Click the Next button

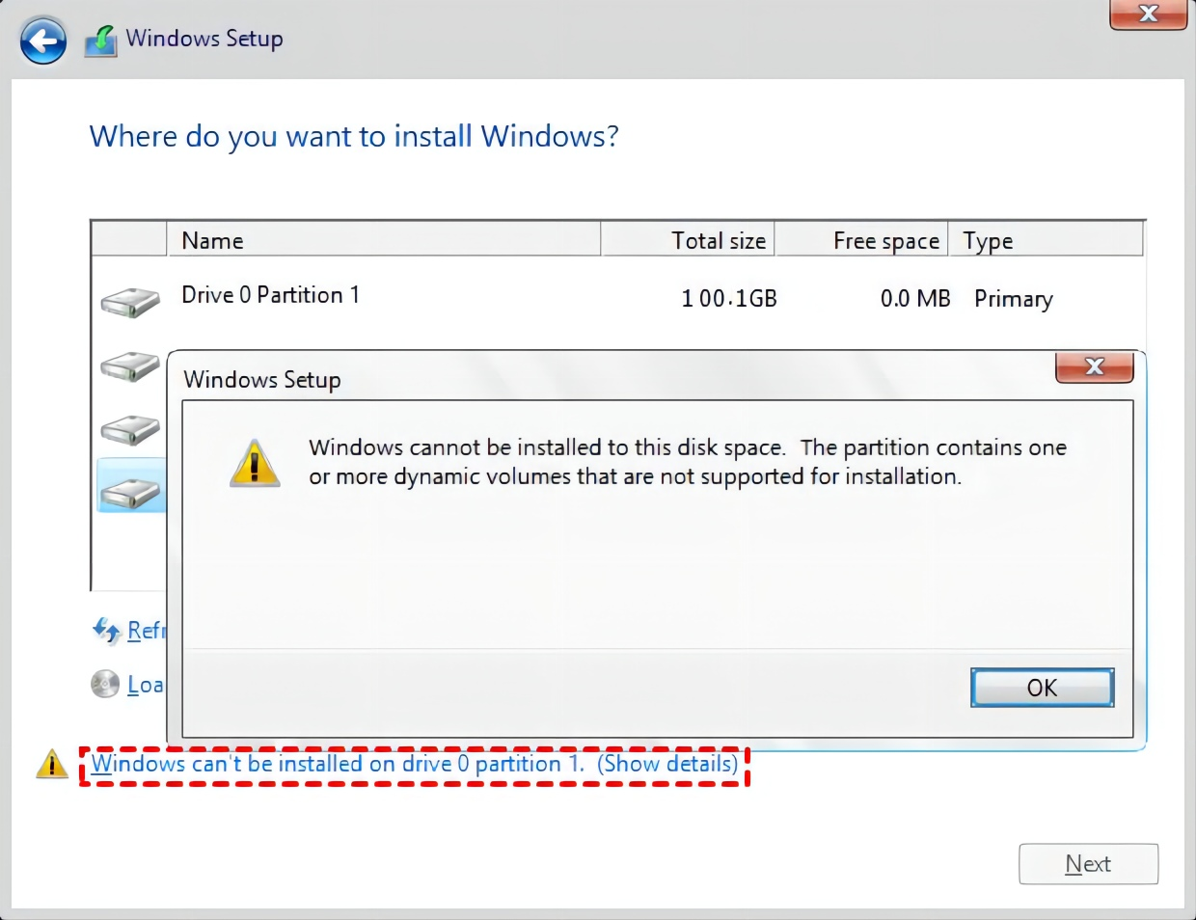tap(1088, 864)
